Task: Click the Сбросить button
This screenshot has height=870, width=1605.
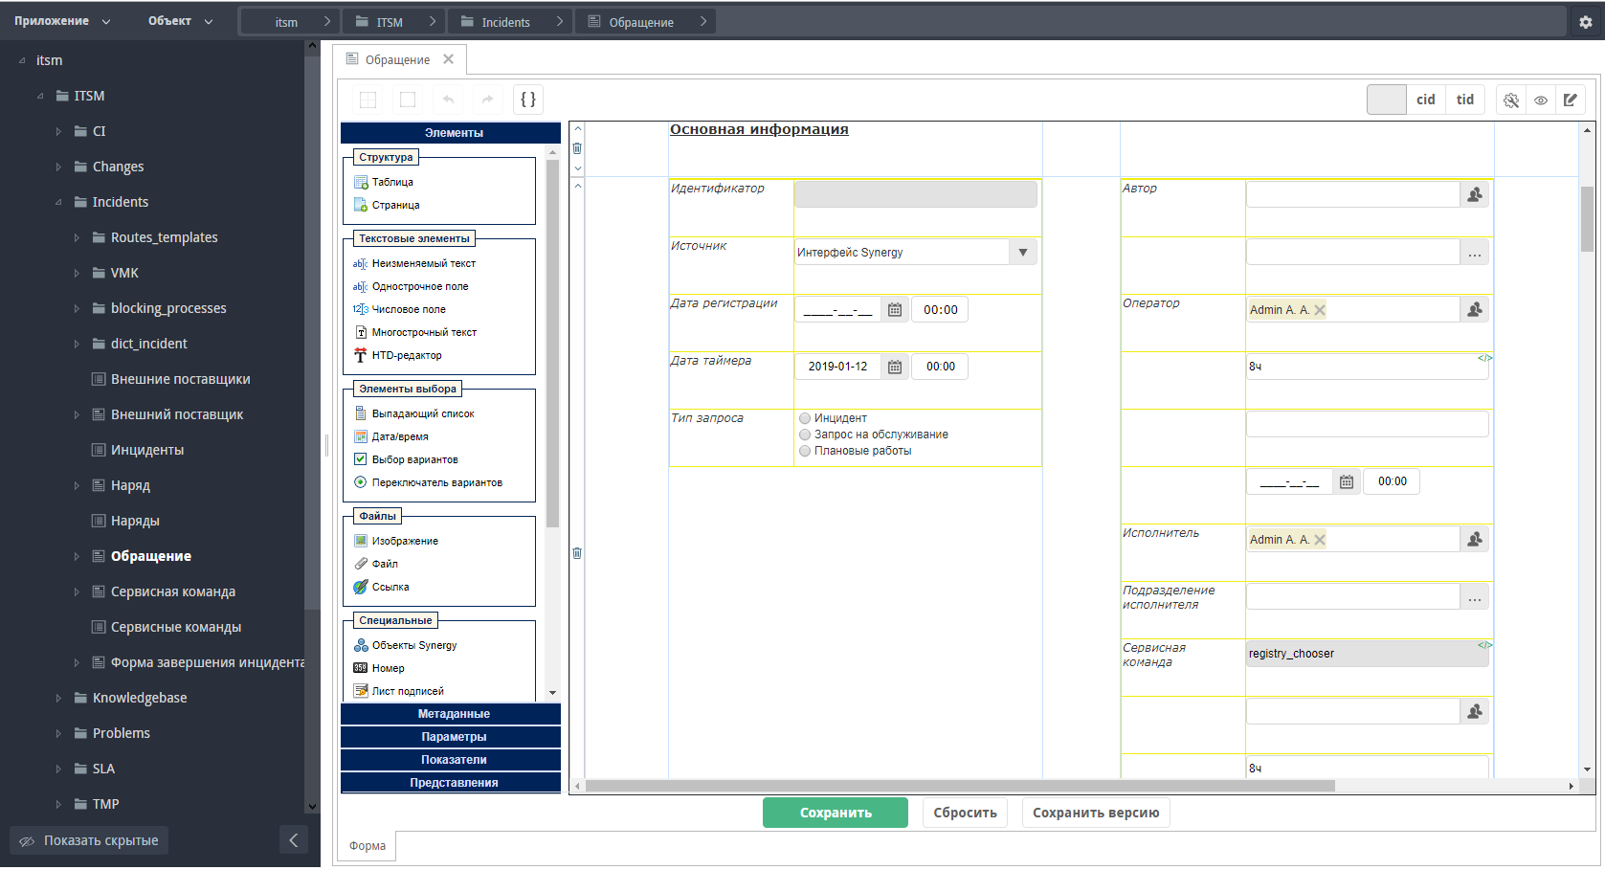Action: (x=965, y=813)
